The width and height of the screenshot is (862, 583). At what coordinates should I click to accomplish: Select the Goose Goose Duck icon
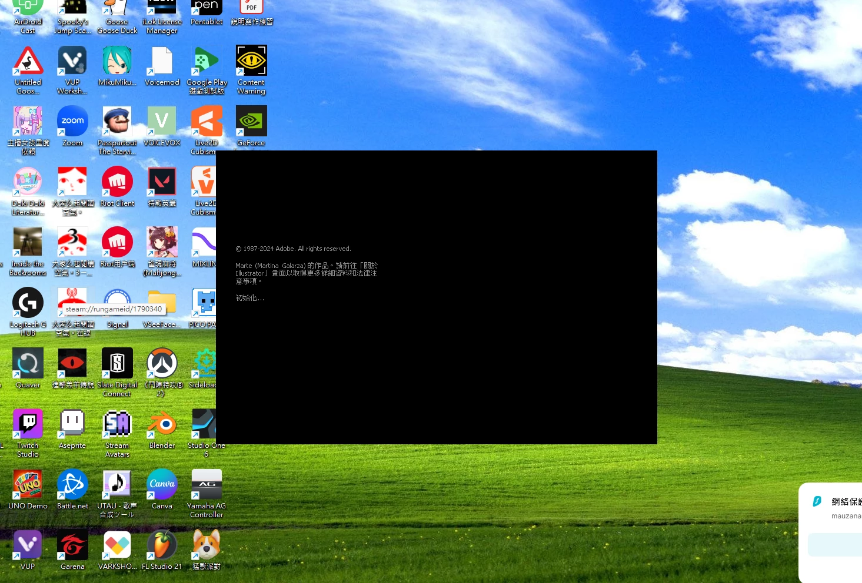pyautogui.click(x=117, y=16)
